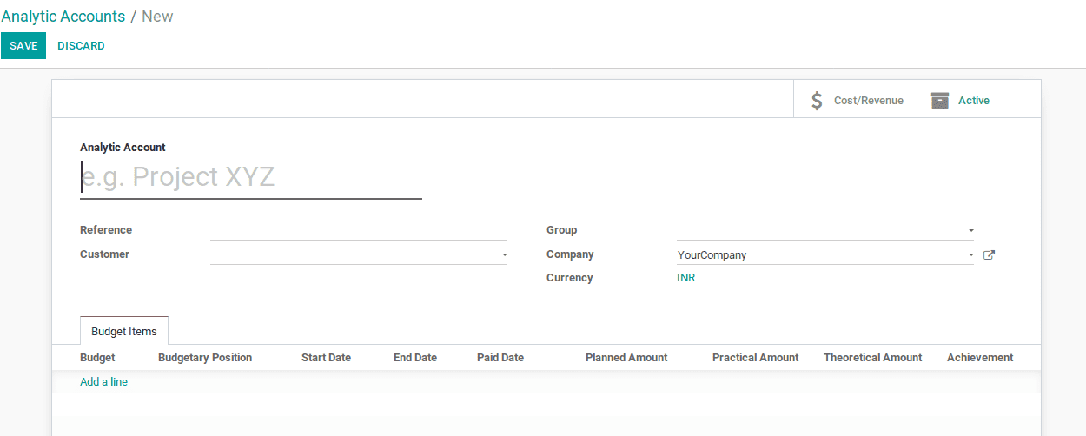Image resolution: width=1086 pixels, height=436 pixels.
Task: Click the Theoretical Amount column header
Action: [x=872, y=358]
